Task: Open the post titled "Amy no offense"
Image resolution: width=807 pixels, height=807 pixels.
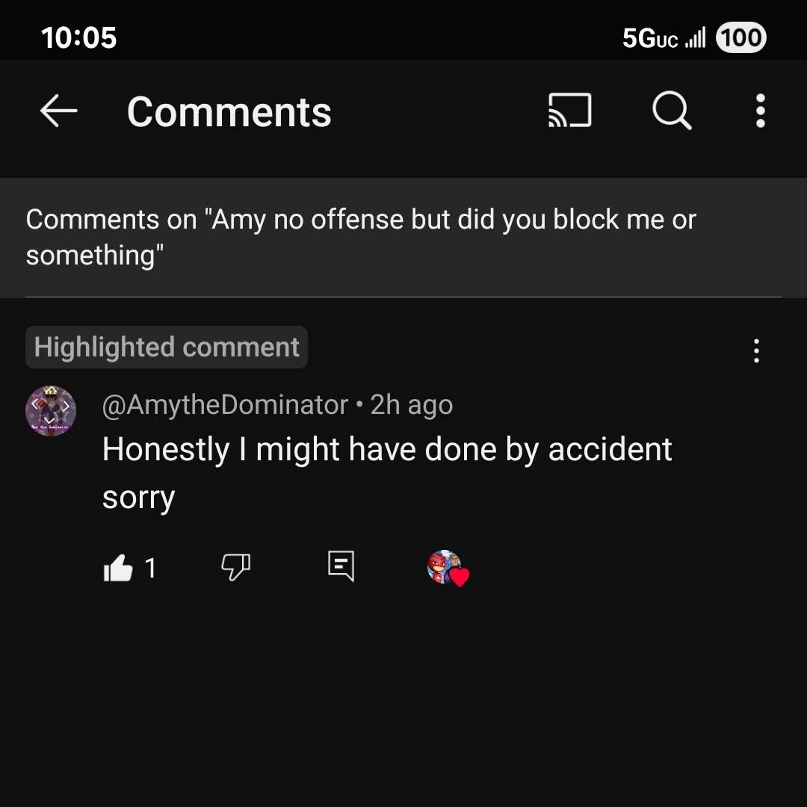Action: click(361, 238)
